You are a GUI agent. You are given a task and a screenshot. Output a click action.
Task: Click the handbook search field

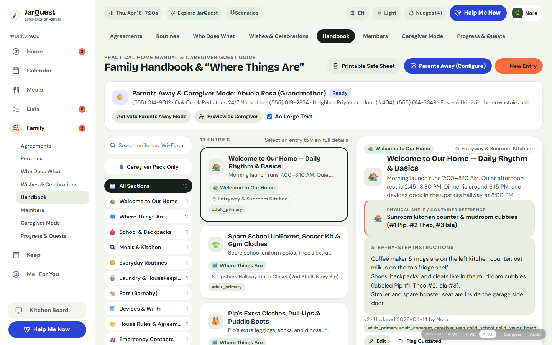pyautogui.click(x=148, y=145)
